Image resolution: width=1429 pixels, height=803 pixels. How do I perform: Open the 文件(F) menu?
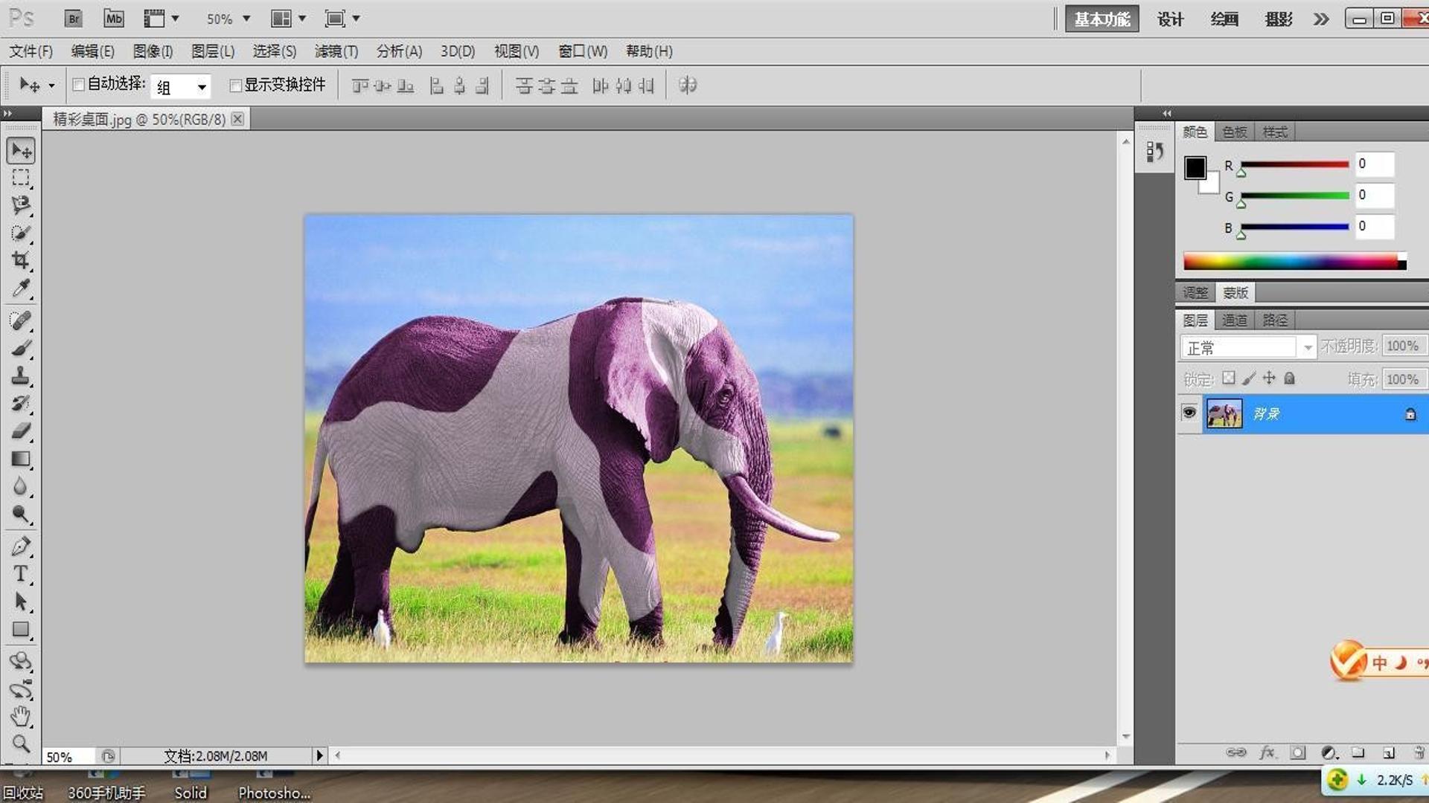click(31, 51)
